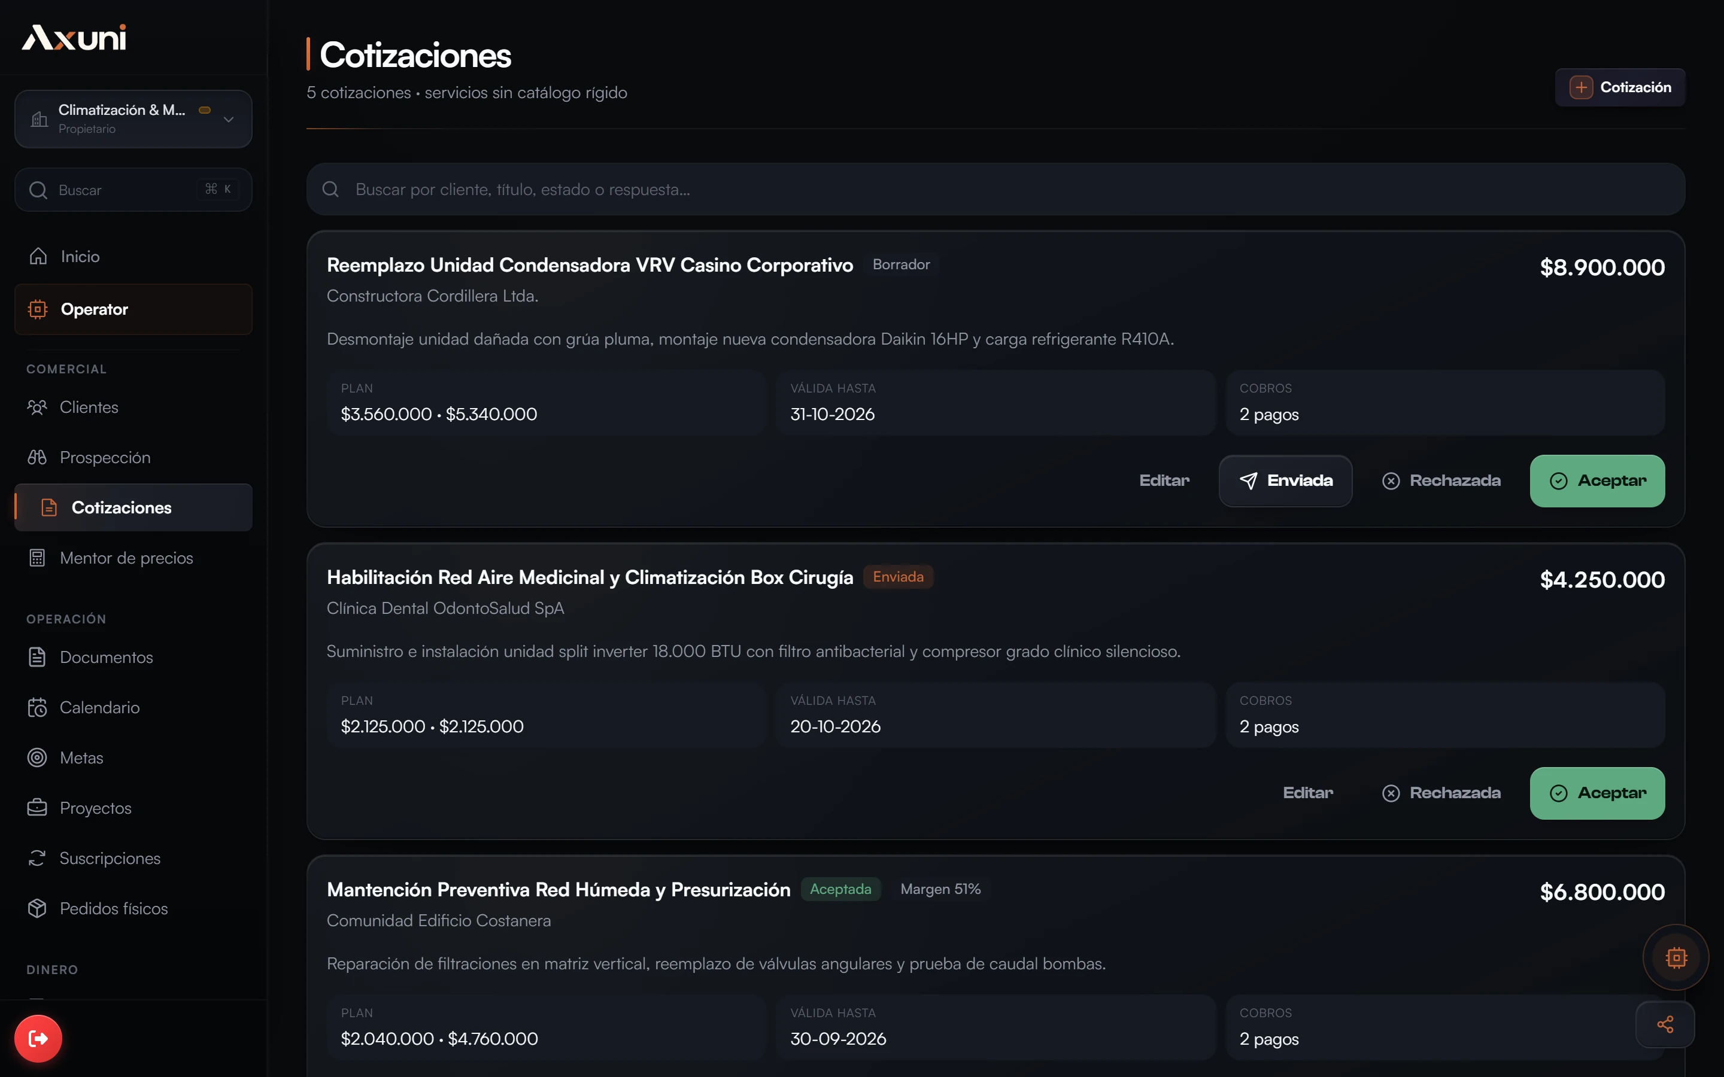
Task: Open the Calendario item
Action: (x=133, y=707)
